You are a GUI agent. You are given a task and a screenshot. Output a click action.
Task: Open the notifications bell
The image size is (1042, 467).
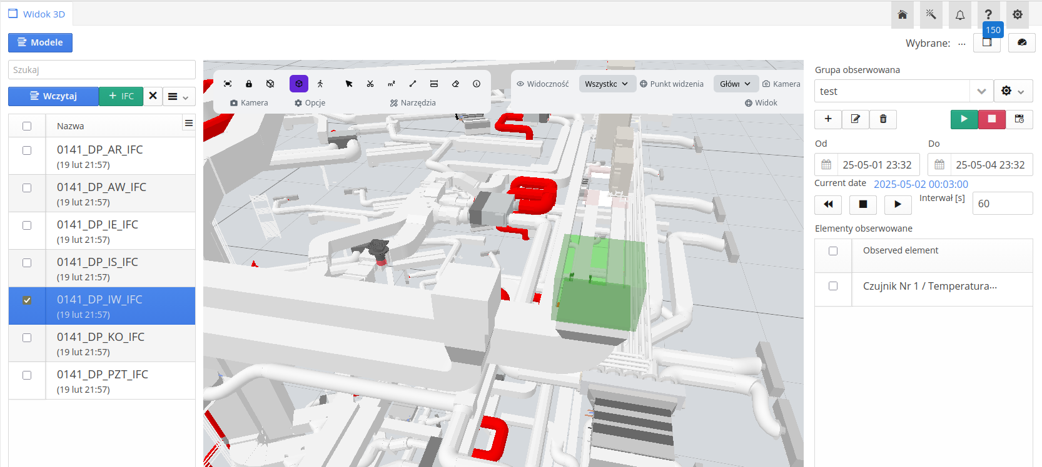pyautogui.click(x=959, y=14)
